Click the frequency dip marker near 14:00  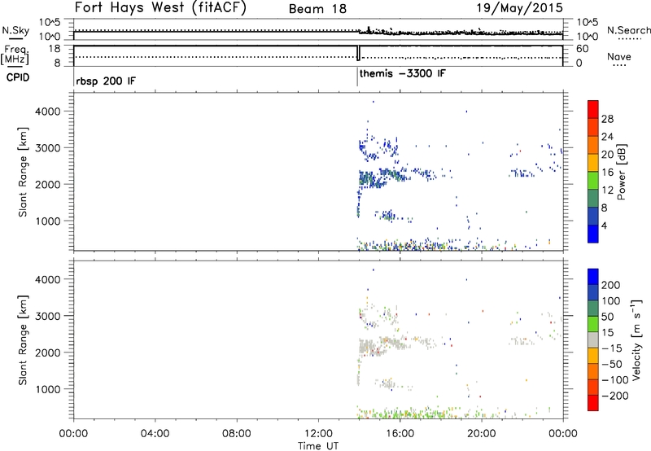358,53
